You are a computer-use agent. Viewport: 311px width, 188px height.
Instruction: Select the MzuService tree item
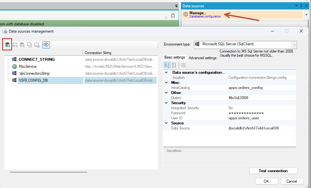tap(27, 66)
